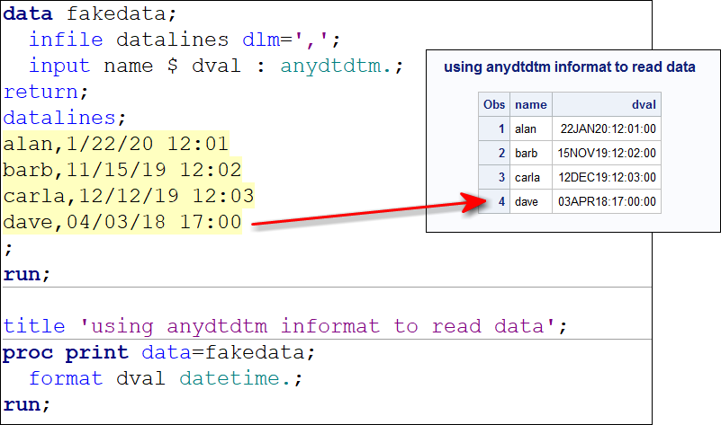The height and width of the screenshot is (425, 721).
Task: Click data line 'alan,1/22/20 12:01'
Action: 116,144
